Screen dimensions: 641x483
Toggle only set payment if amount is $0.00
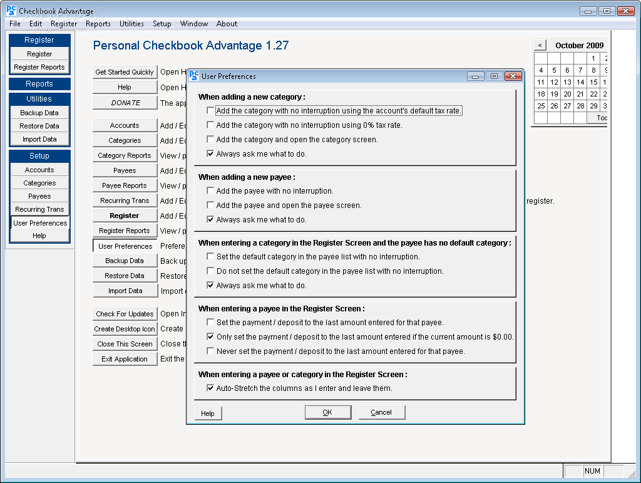point(210,336)
